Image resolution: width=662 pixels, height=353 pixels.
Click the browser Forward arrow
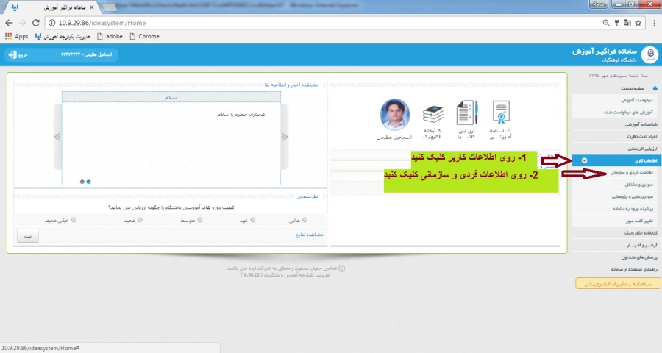22,23
